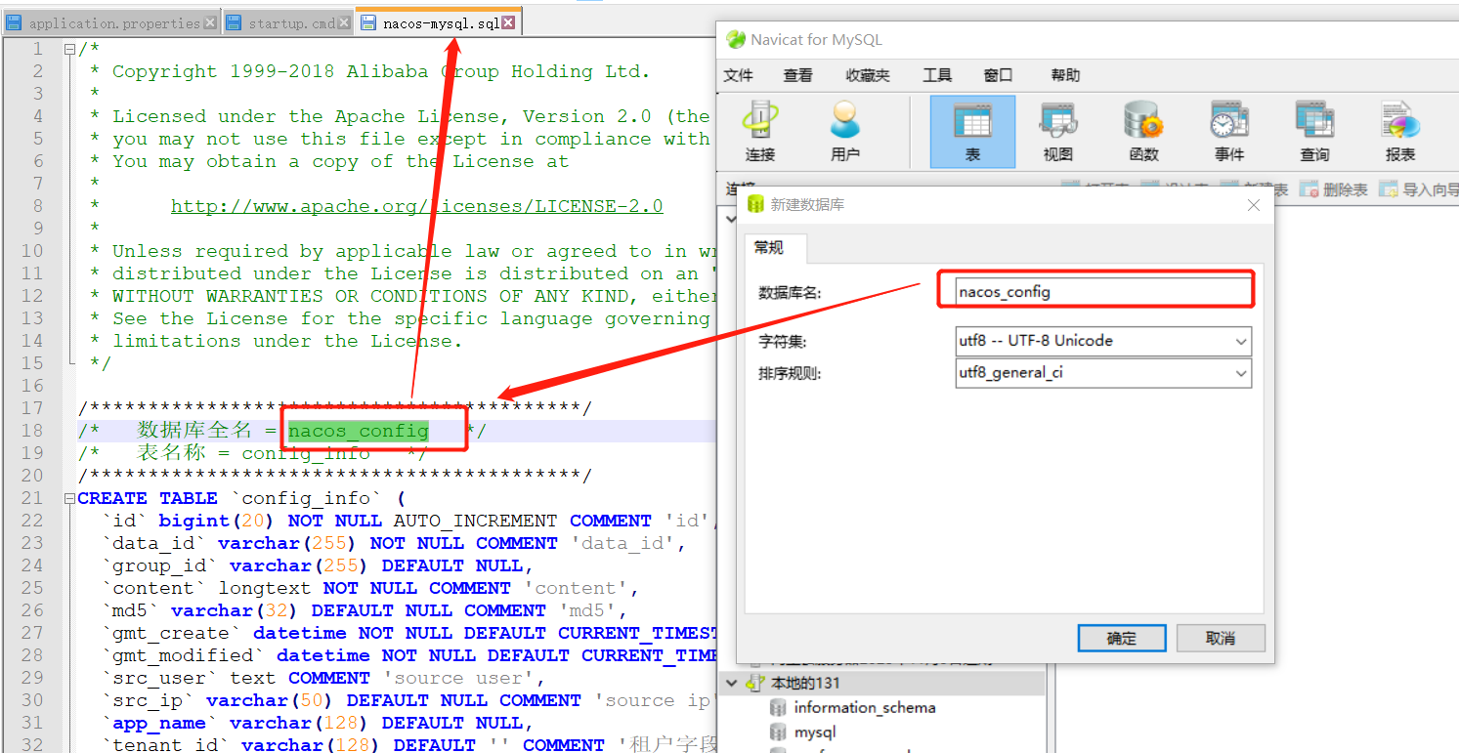
Task: Open the 视图 views section in Navicat
Action: tap(1058, 131)
